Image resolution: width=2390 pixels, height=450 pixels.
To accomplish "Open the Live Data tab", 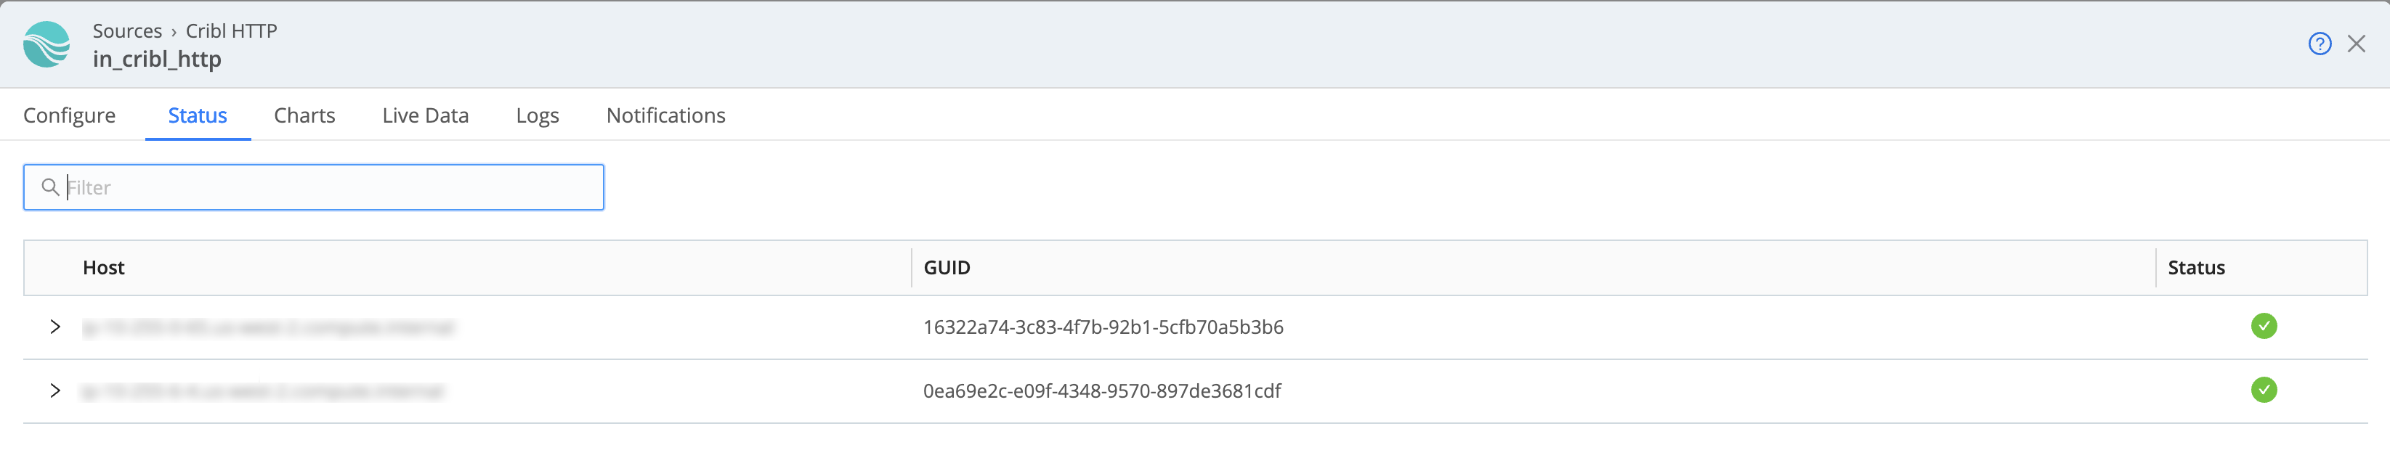I will 425,115.
